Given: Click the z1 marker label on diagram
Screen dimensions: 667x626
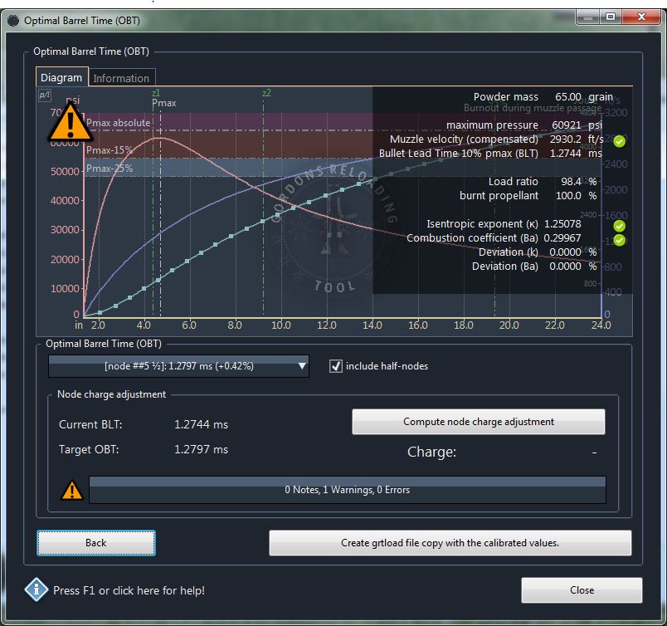Looking at the screenshot, I should 156,93.
